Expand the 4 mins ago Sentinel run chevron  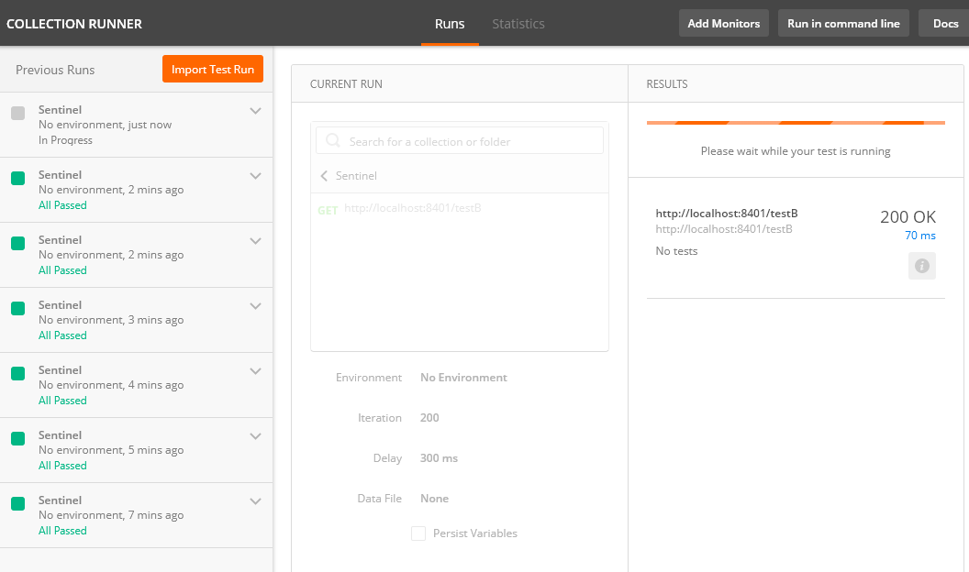[x=255, y=371]
